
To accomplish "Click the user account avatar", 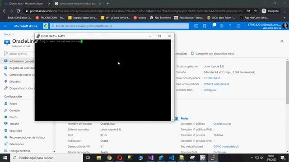I will (285, 26).
